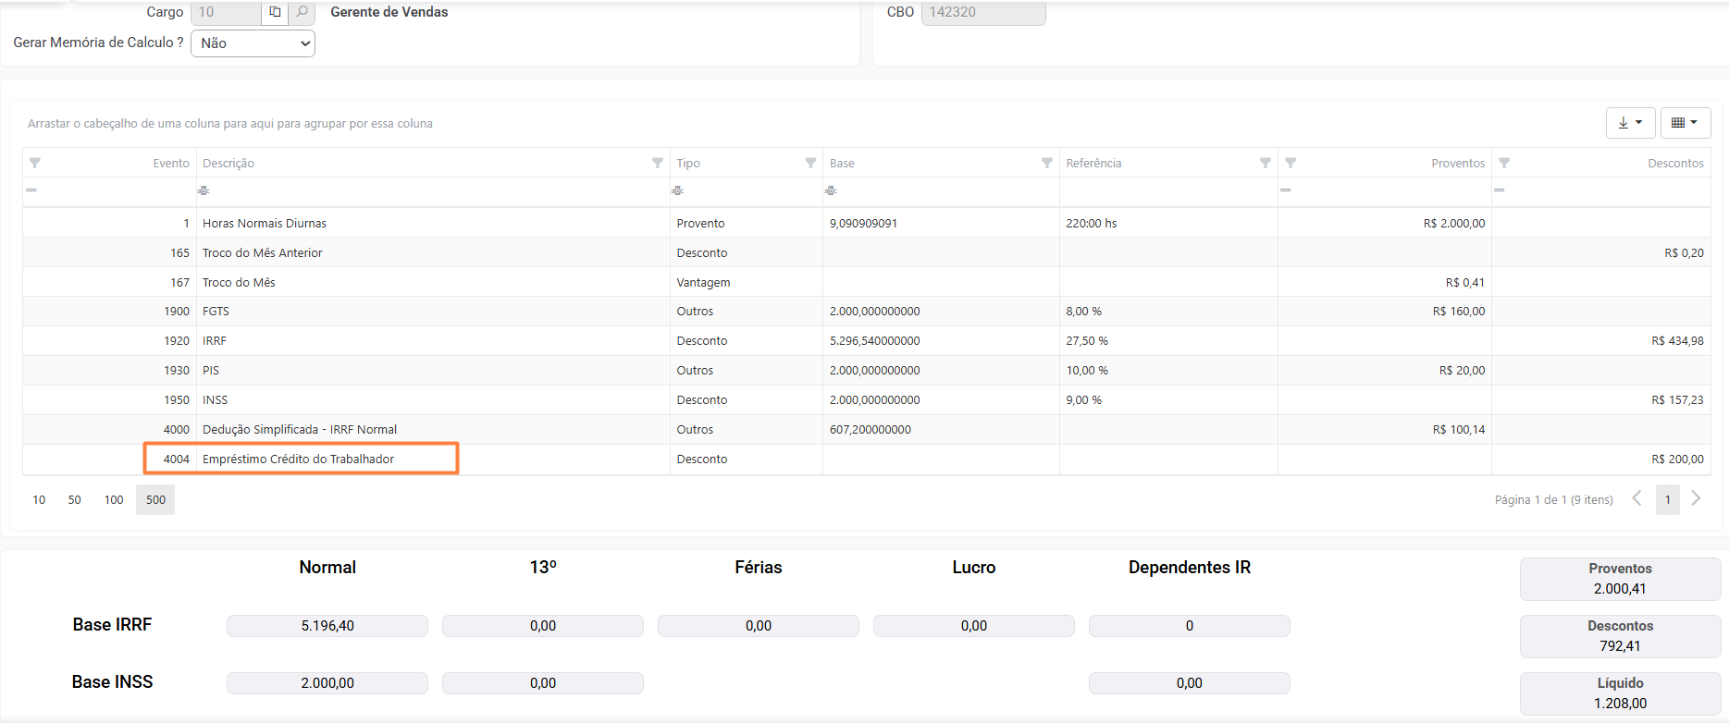Open filter icon on Descrição column
This screenshot has height=723, width=1729.
coord(657,163)
